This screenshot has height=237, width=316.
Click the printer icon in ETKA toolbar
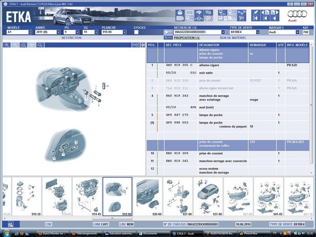point(180,13)
